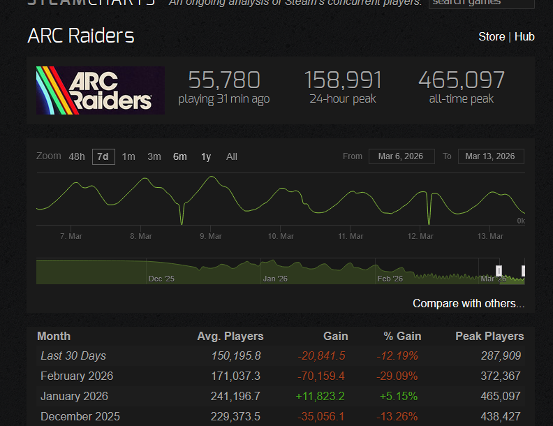Image resolution: width=553 pixels, height=426 pixels.
Task: Click the 10. Mar axis label
Action: (281, 236)
